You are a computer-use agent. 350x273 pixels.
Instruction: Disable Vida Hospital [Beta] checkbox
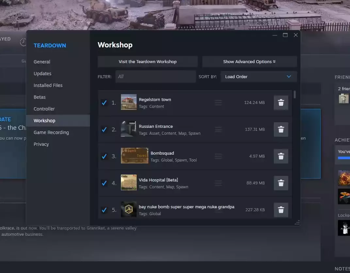click(104, 183)
